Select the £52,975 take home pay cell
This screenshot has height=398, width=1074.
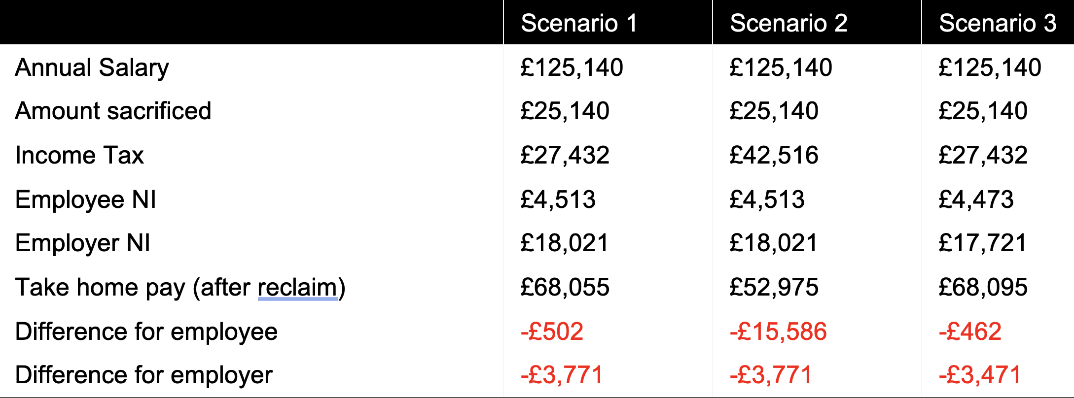point(774,287)
